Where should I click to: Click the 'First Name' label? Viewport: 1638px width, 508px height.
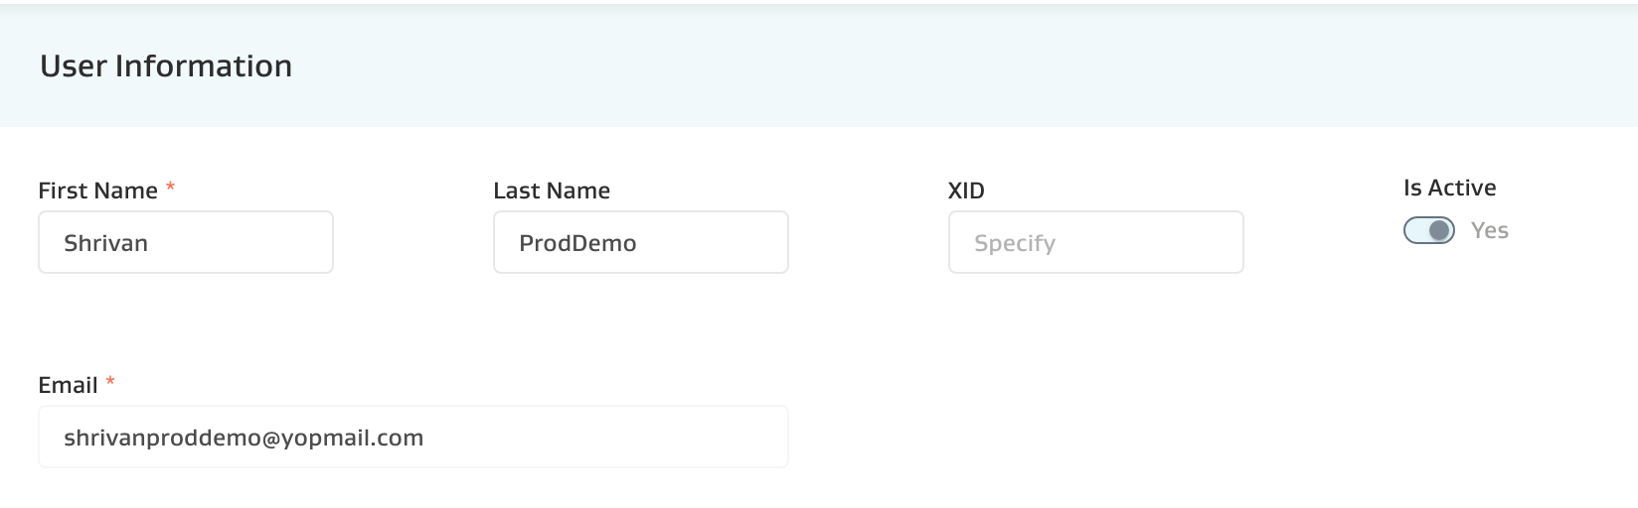[x=97, y=190]
